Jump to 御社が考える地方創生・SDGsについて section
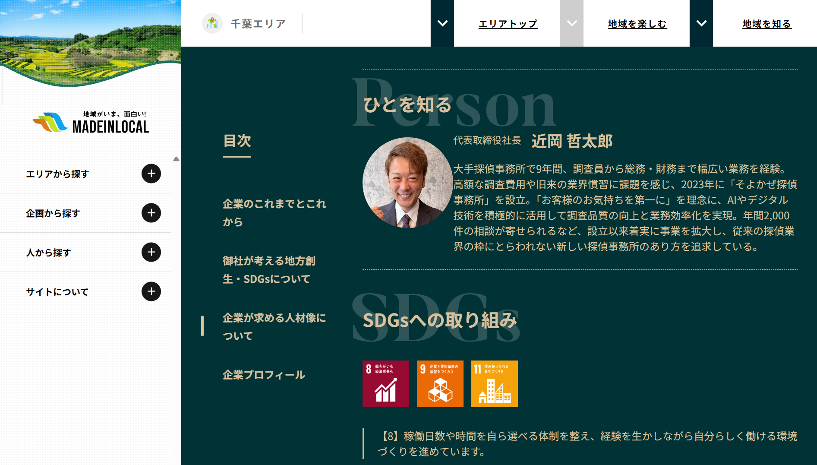Image resolution: width=817 pixels, height=465 pixels. click(269, 269)
